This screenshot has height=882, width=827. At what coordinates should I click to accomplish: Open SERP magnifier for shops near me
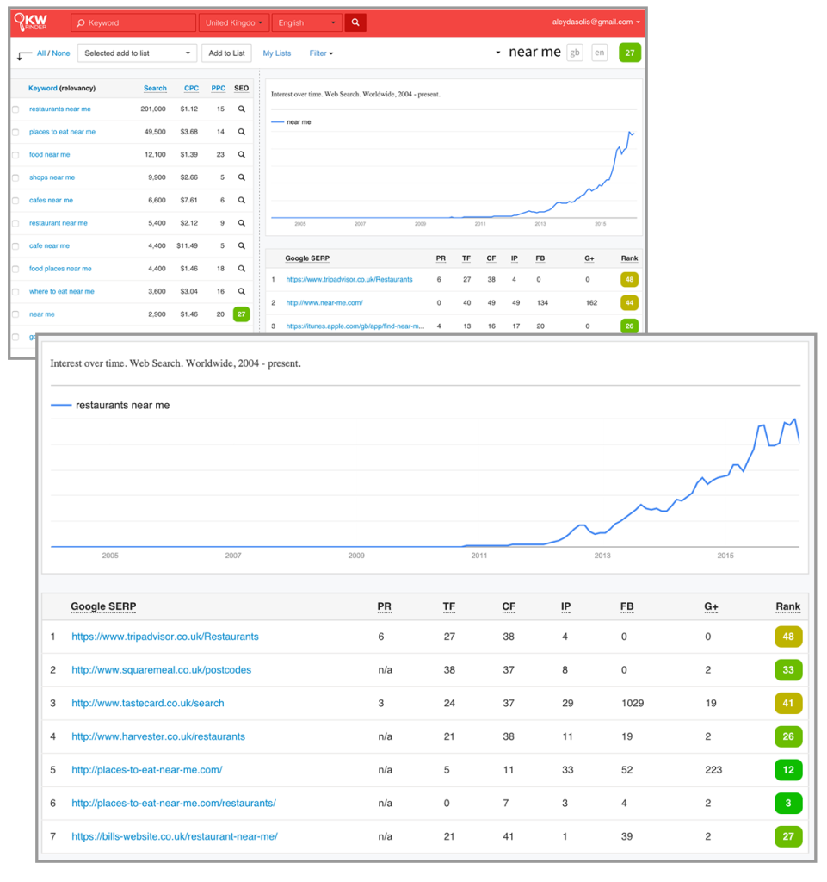(x=242, y=177)
